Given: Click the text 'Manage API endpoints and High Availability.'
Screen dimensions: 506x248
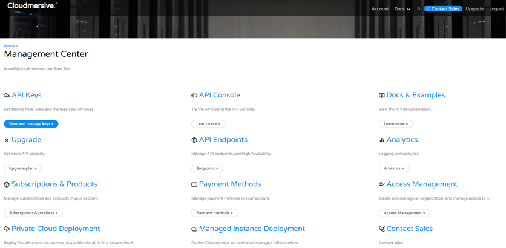Looking at the screenshot, I should point(232,154).
